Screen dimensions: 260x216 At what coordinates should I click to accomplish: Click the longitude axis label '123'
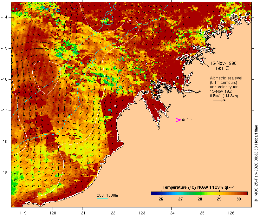pyautogui.click(x=142, y=213)
